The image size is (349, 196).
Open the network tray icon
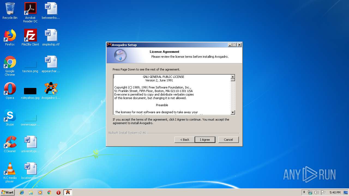[310, 192]
